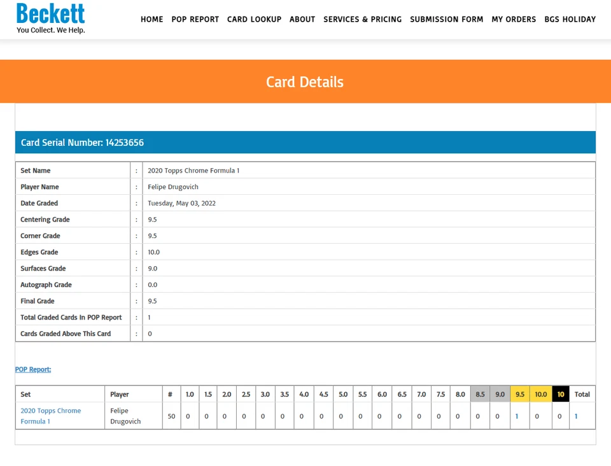
Task: Click the Player Name label
Action: click(x=39, y=187)
